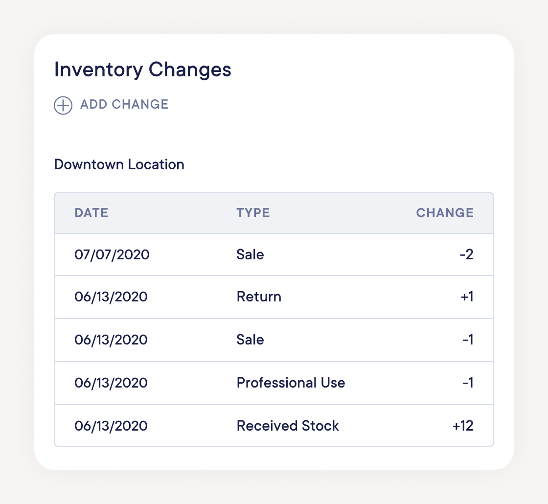Click the CHANGE column header

click(x=445, y=213)
